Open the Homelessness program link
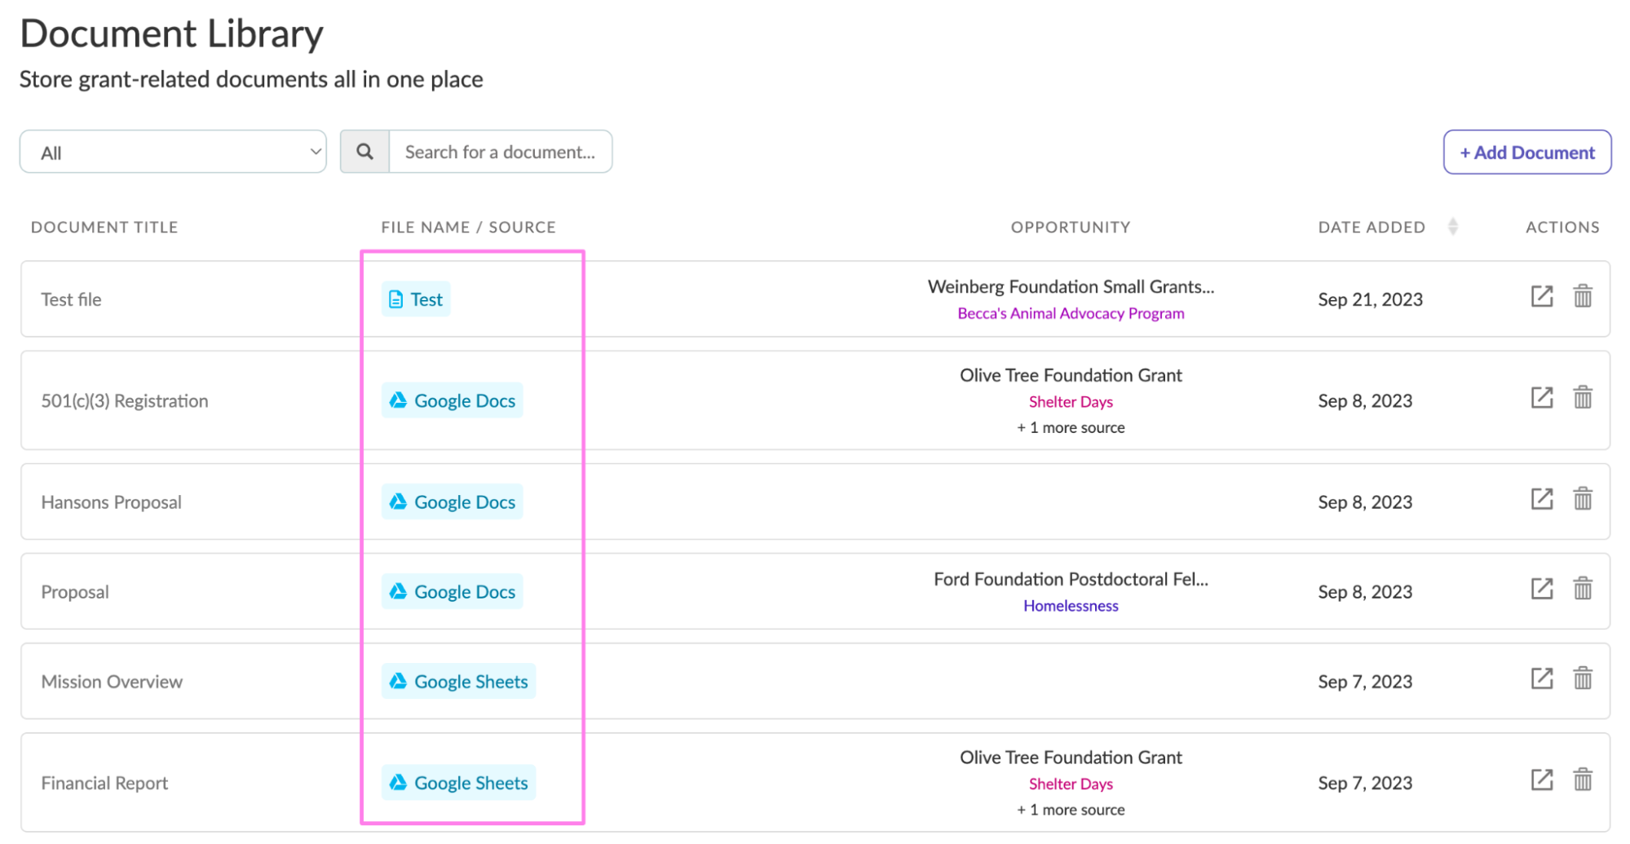The image size is (1630, 844). point(1070,606)
